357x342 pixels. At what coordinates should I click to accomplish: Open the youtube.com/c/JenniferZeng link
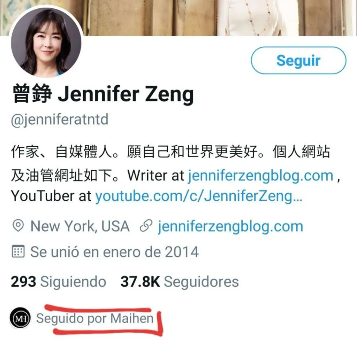click(x=199, y=196)
